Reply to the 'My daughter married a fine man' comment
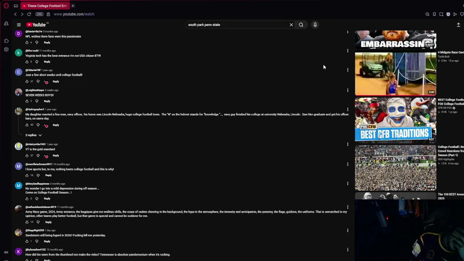The width and height of the screenshot is (464, 261). (x=56, y=125)
